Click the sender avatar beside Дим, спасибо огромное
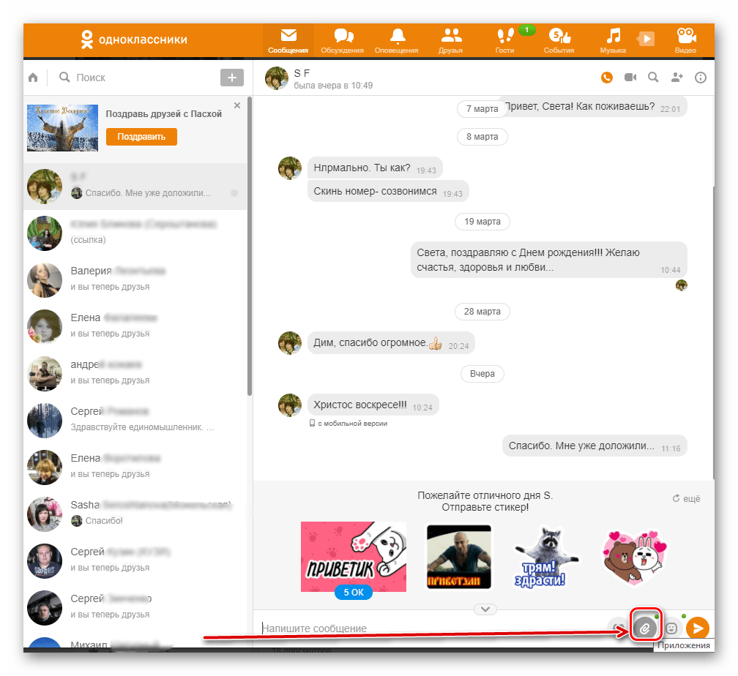The height and width of the screenshot is (676, 738). pyautogui.click(x=289, y=343)
